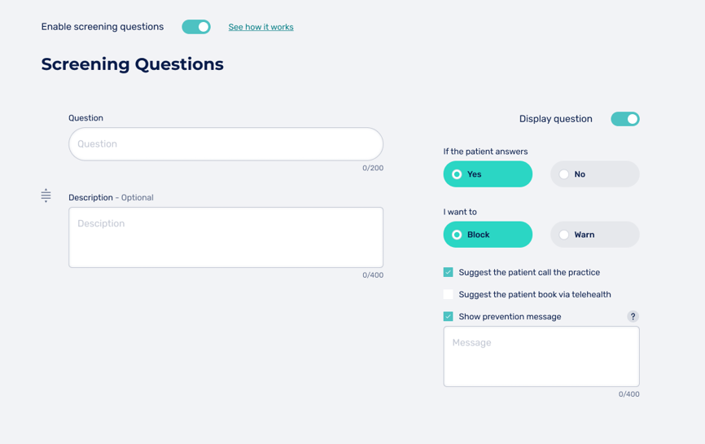The image size is (705, 444).
Task: Turn off the Display question switch
Action: (x=624, y=119)
